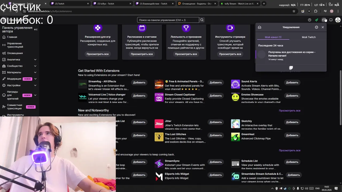
Task: Click the Sketchly extension icon
Action: [x=235, y=124]
